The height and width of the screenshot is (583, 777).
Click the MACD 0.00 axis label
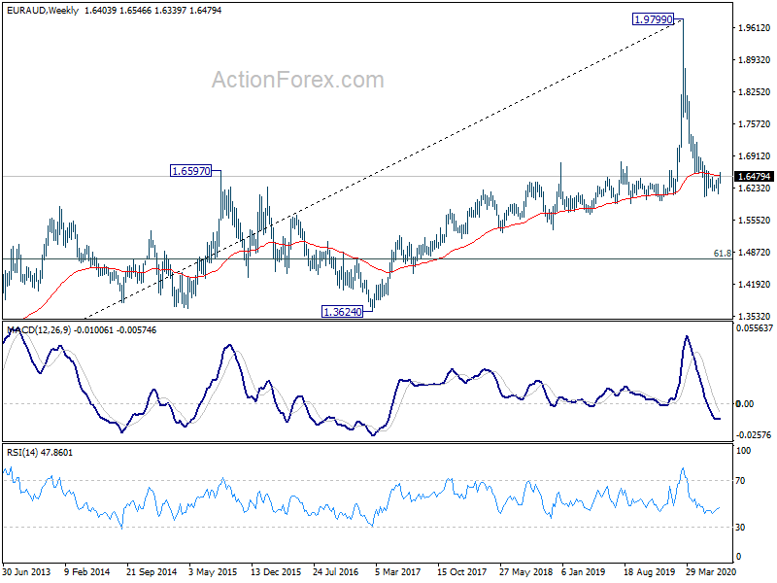pos(745,404)
